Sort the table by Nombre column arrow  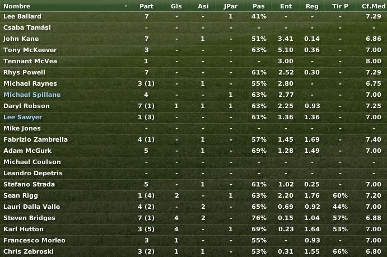[x=126, y=6]
